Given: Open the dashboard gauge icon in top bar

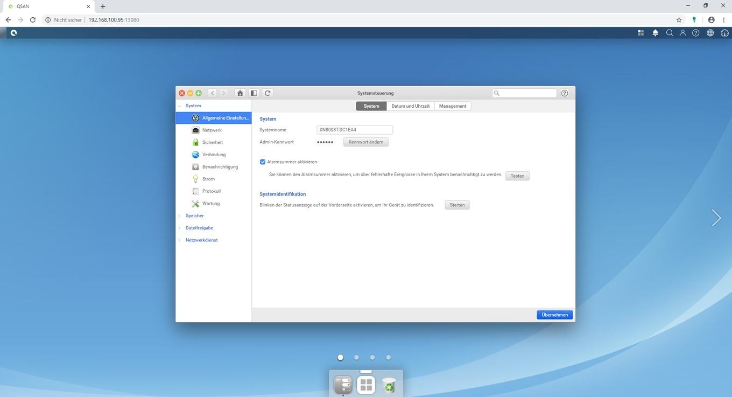Looking at the screenshot, I should pyautogui.click(x=724, y=33).
